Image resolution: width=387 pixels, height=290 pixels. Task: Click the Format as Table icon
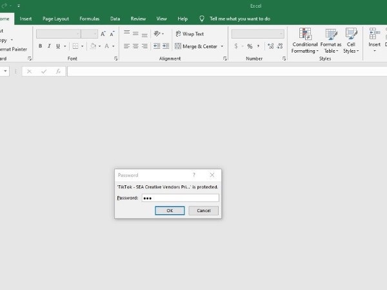pyautogui.click(x=331, y=41)
